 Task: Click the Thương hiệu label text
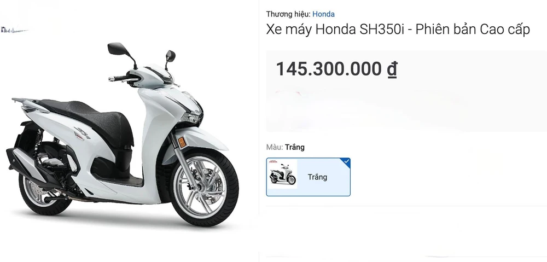click(288, 14)
